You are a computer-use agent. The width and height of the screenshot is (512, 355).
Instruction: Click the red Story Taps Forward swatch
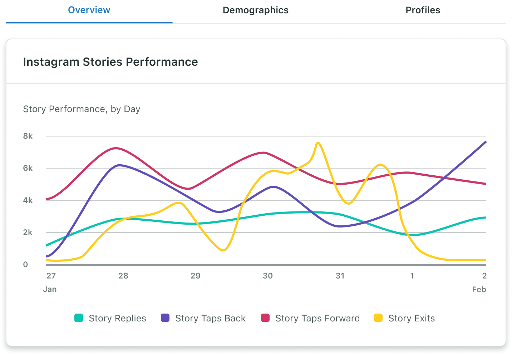pyautogui.click(x=265, y=318)
